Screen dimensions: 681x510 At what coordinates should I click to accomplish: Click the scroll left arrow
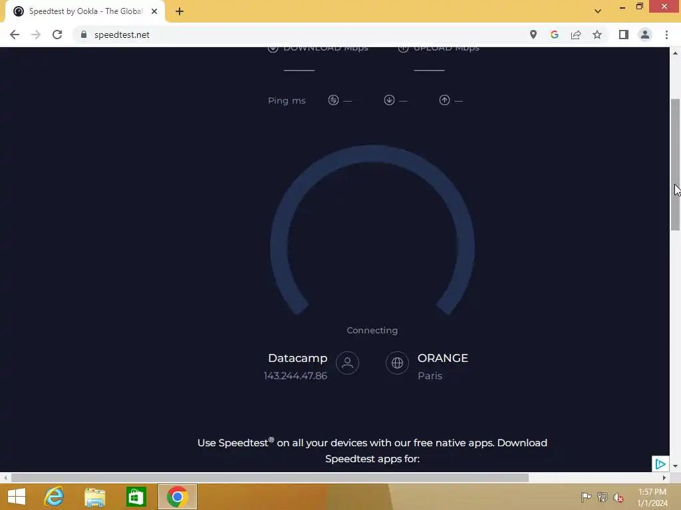5,478
